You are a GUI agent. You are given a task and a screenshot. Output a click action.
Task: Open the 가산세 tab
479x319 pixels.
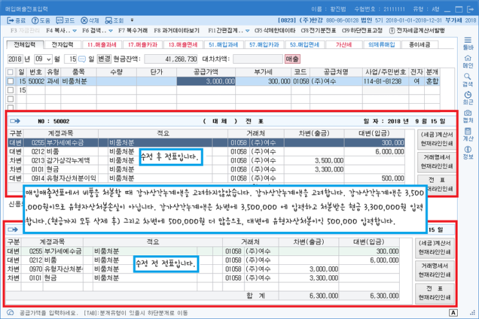coord(344,44)
